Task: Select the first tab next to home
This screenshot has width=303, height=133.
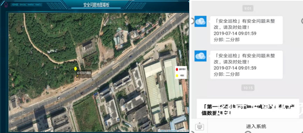Action: pos(15,5)
